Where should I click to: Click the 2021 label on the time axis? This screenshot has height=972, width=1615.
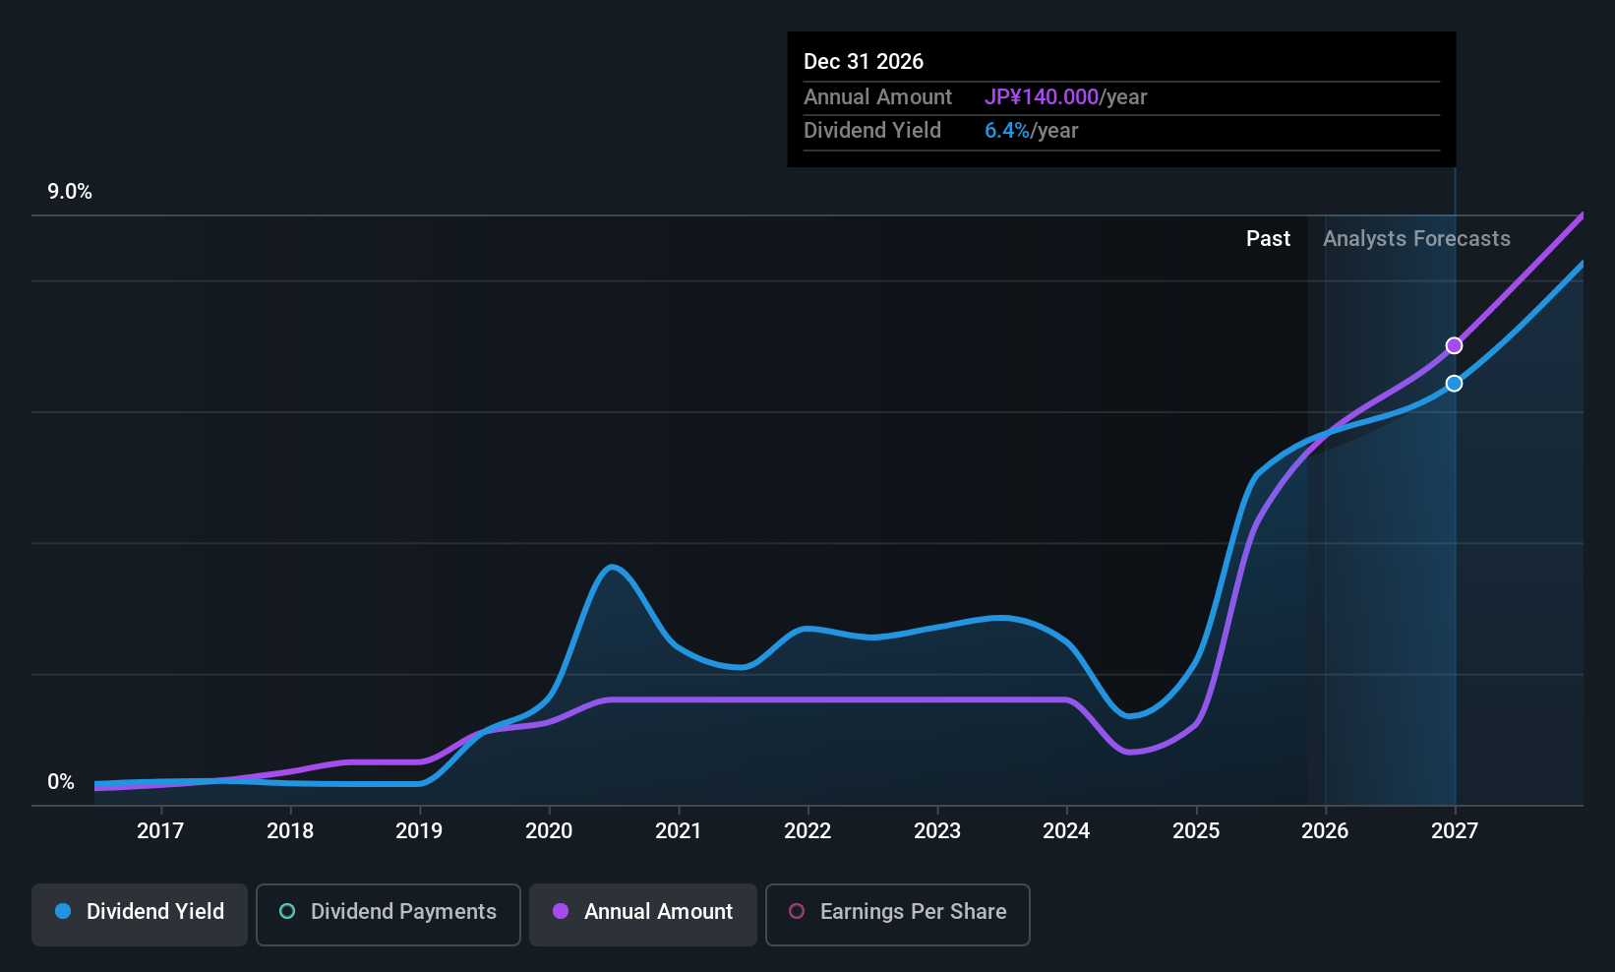tap(679, 831)
